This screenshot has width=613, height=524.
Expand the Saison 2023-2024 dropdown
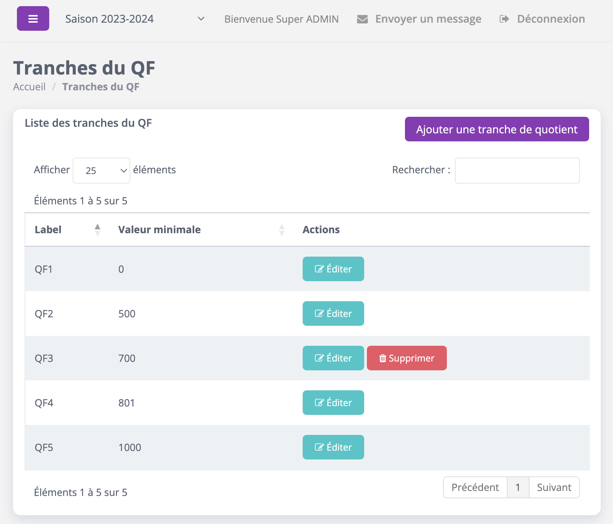(x=134, y=19)
